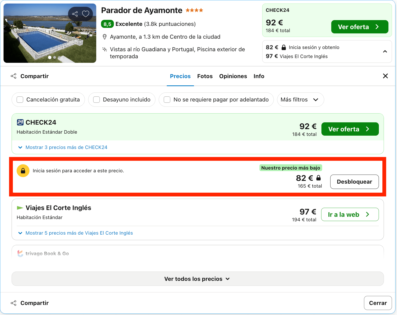Viewport: 397px width, 315px height.
Task: Tick the Desayuno incluido checkbox
Action: [x=96, y=100]
